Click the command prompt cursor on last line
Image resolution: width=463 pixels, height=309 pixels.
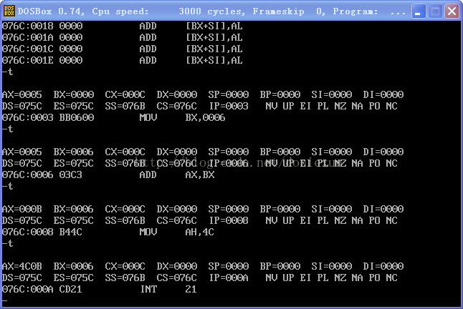point(4,300)
